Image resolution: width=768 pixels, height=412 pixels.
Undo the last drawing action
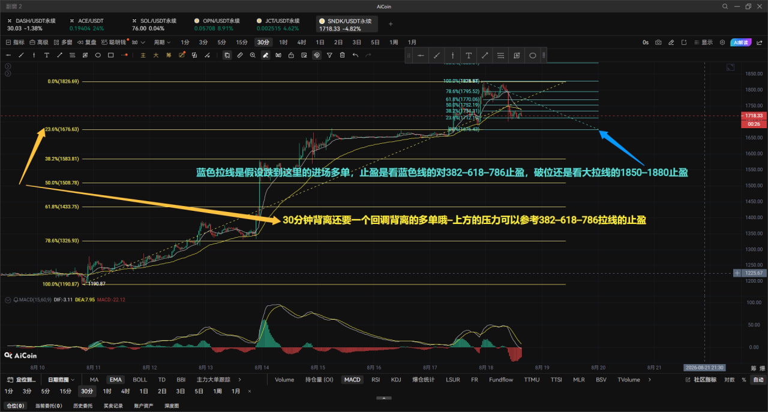point(355,55)
